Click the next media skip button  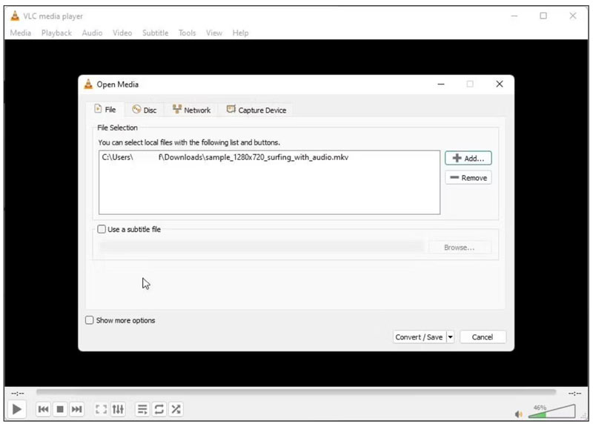coord(77,409)
